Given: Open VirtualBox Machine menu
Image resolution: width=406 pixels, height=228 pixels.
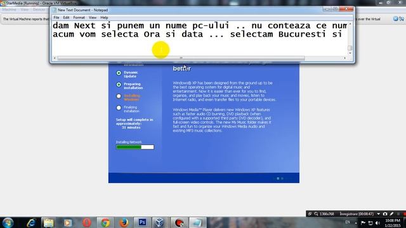Looking at the screenshot, I should pos(9,9).
